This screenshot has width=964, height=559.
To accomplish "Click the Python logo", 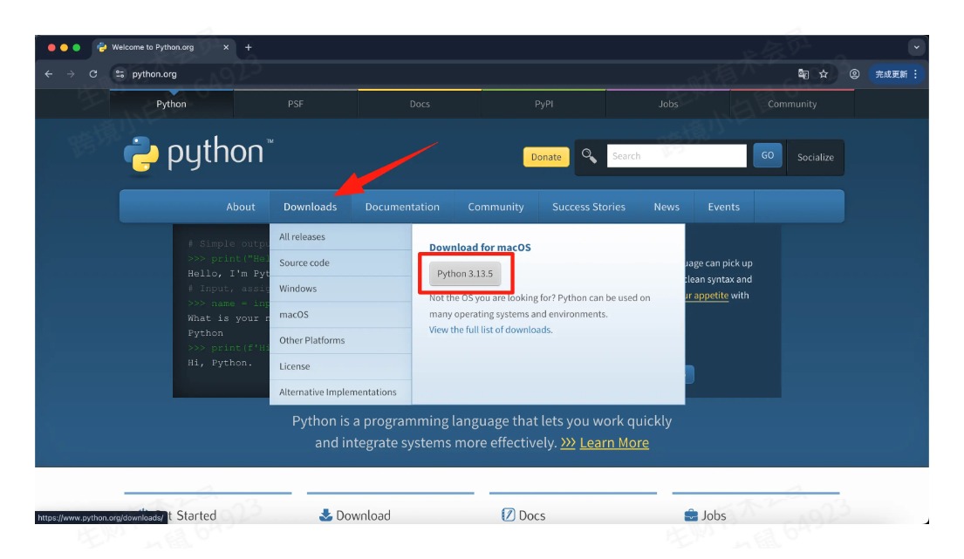I will tap(198, 154).
